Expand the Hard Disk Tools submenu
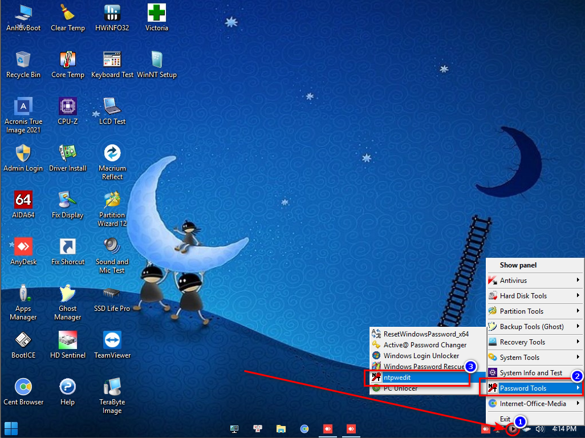The height and width of the screenshot is (438, 585). click(535, 295)
